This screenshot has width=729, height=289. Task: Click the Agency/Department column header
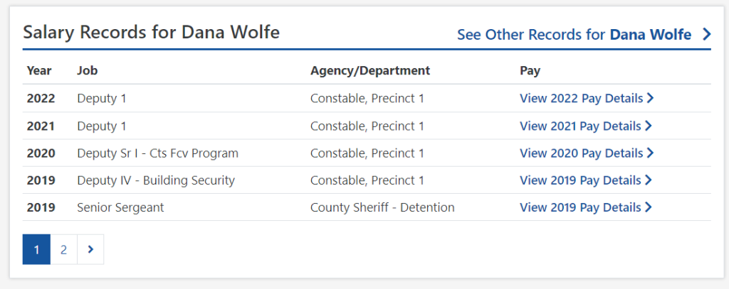click(x=370, y=71)
